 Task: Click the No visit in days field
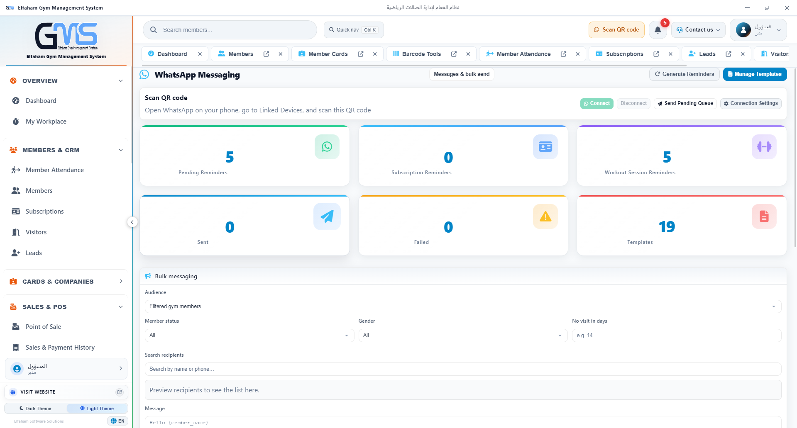click(677, 336)
